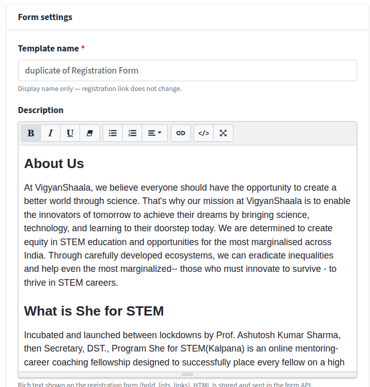Place cursor in the About Us heading
This screenshot has width=370, height=387.
point(54,163)
